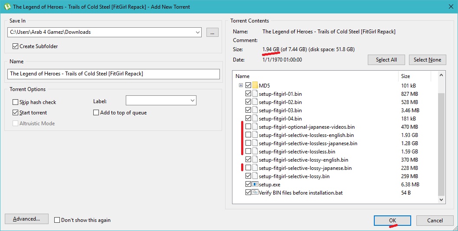Click the Verify BIN files .bat icon
This screenshot has height=231, width=458.
(x=255, y=193)
